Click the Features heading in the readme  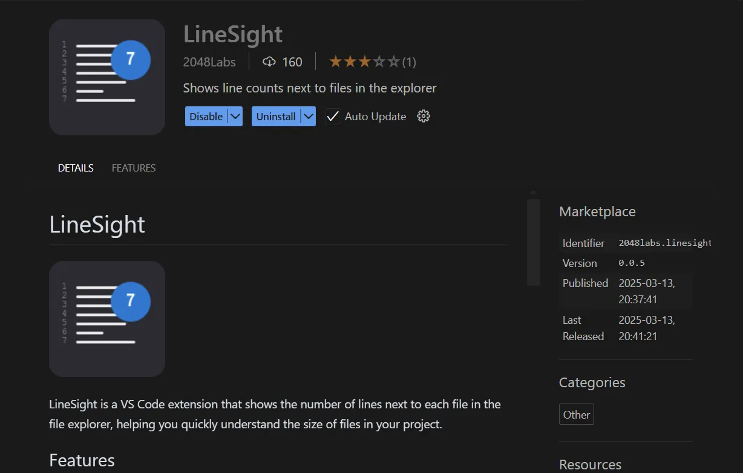click(82, 460)
